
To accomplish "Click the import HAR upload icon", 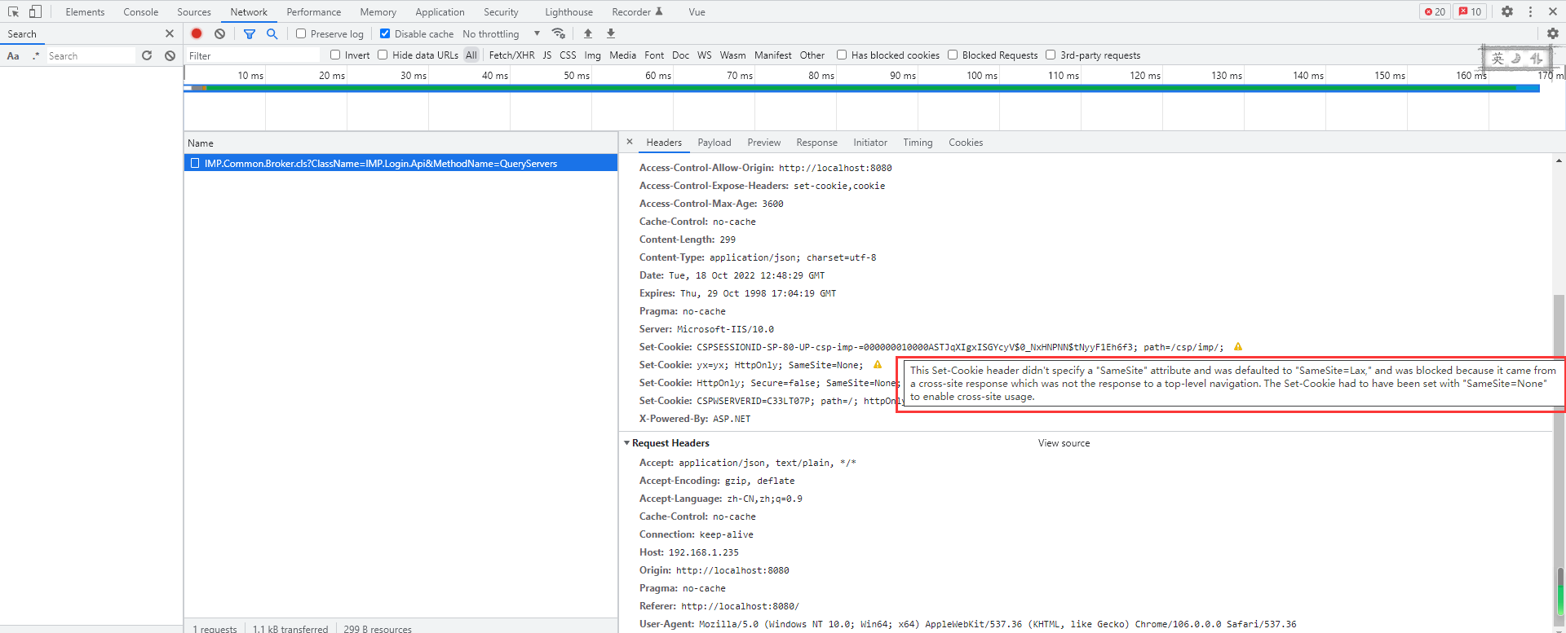I will (x=588, y=33).
